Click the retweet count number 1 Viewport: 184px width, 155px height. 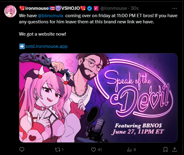[62, 150]
